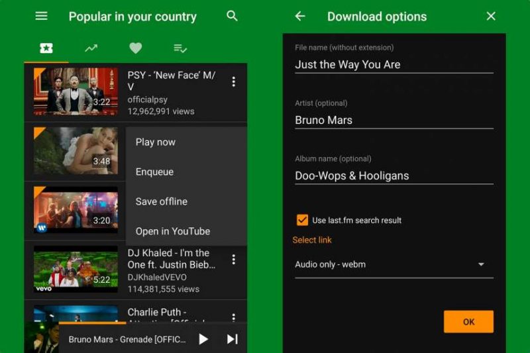Viewport: 530px width, 353px height.
Task: Click Open in YouTube menu entry
Action: pyautogui.click(x=173, y=231)
